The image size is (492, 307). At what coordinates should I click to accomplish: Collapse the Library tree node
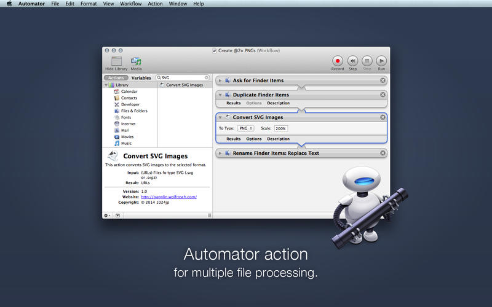tap(106, 85)
